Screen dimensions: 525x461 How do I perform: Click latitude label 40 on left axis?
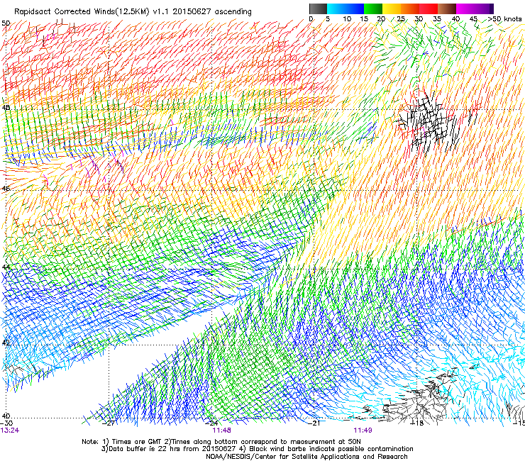click(x=6, y=416)
